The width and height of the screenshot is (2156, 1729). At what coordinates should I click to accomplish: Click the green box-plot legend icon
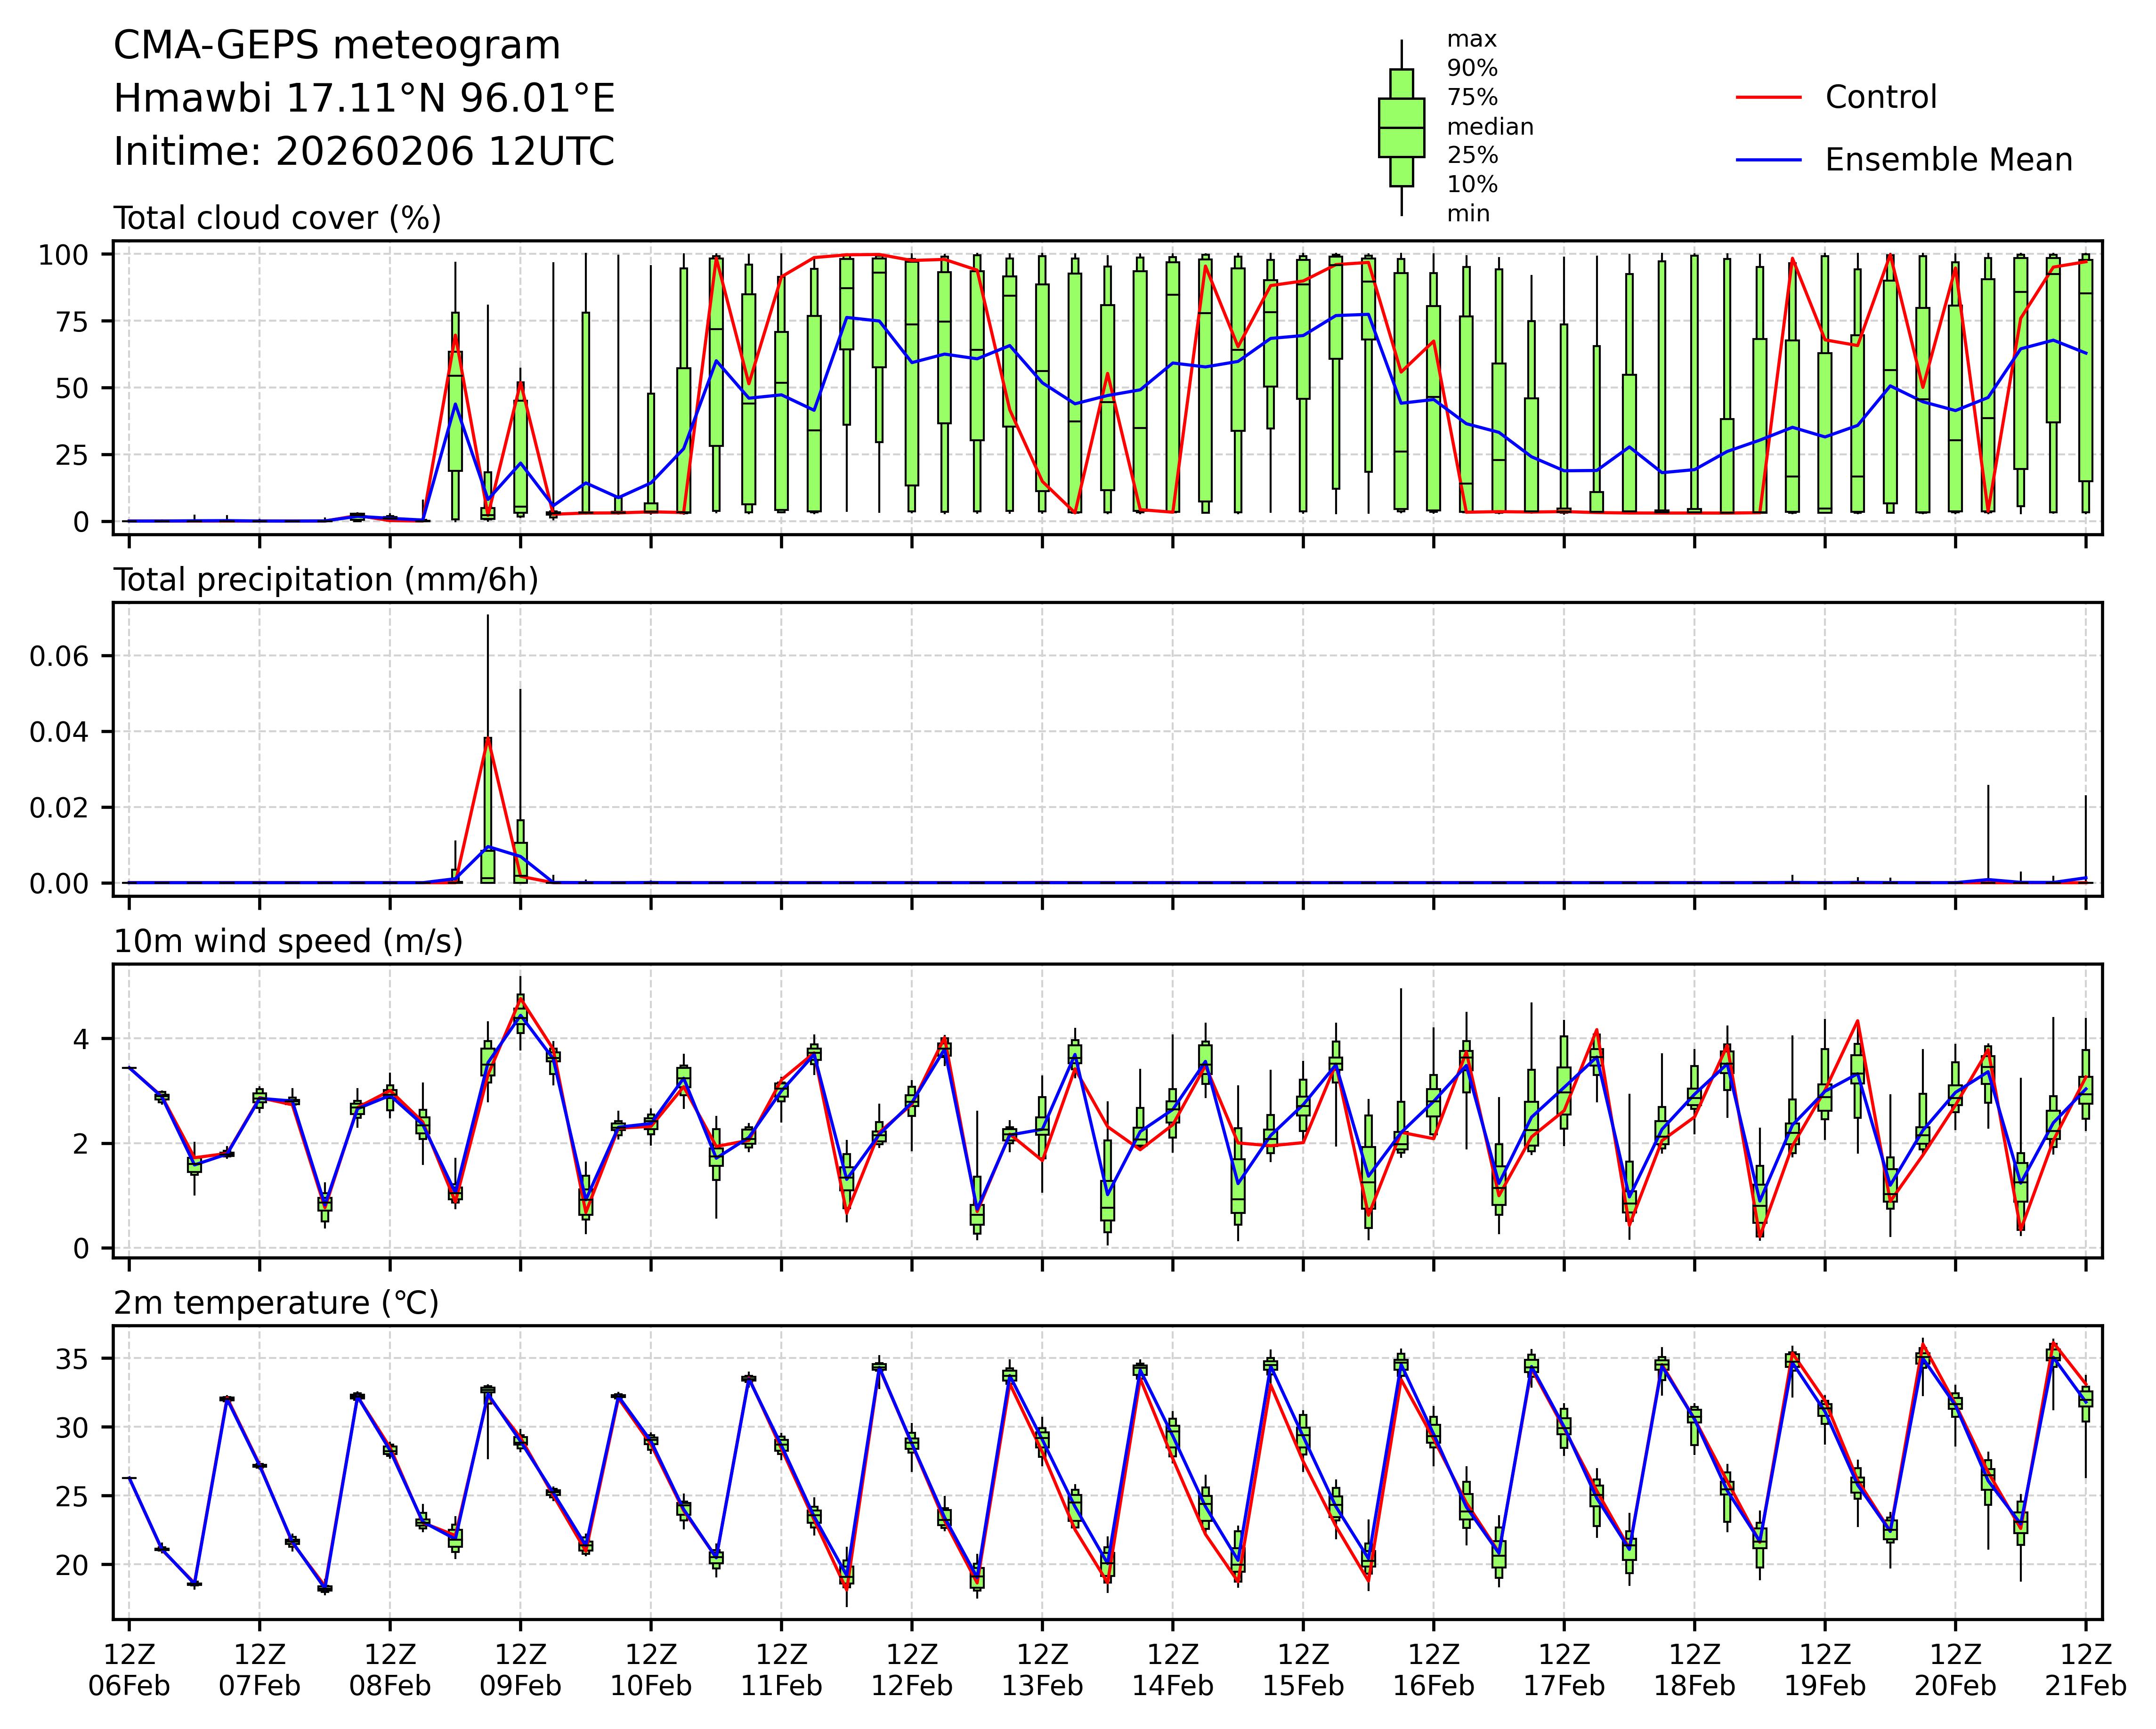coord(1401,127)
